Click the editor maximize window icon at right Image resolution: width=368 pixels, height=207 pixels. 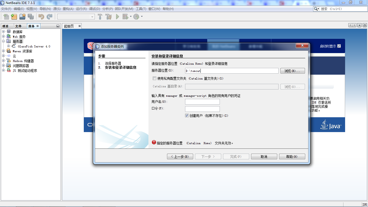click(364, 25)
